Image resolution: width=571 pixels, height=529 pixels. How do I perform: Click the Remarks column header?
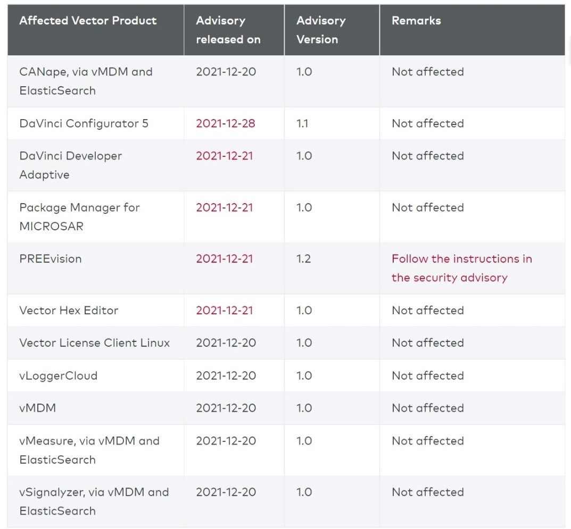click(x=416, y=21)
